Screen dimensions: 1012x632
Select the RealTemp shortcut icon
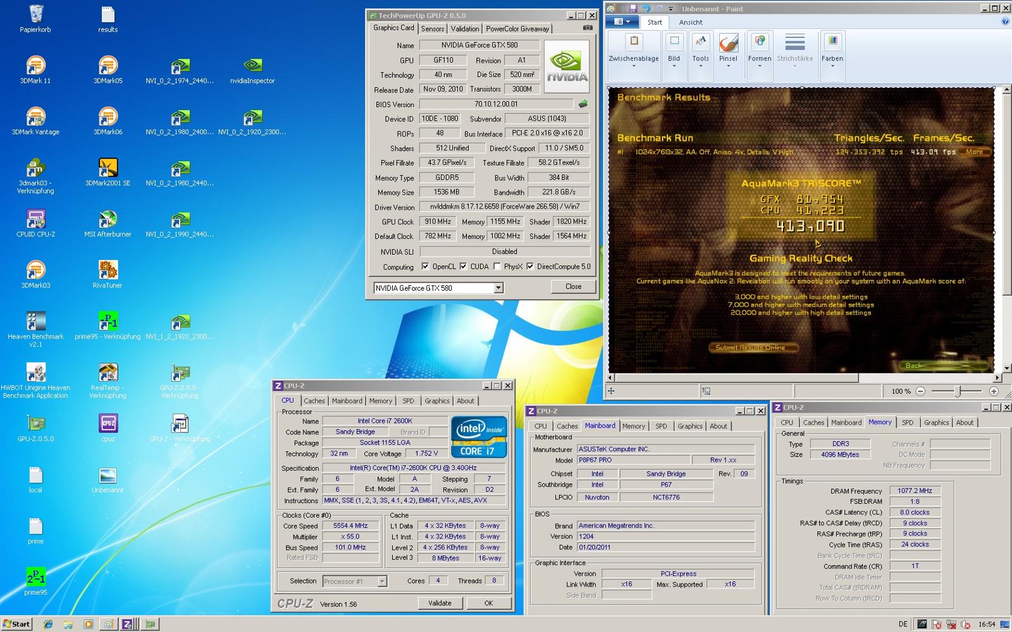(108, 381)
